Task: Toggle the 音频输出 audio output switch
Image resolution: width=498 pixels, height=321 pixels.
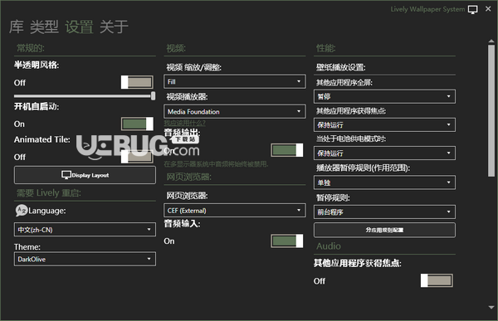Action: pos(287,150)
